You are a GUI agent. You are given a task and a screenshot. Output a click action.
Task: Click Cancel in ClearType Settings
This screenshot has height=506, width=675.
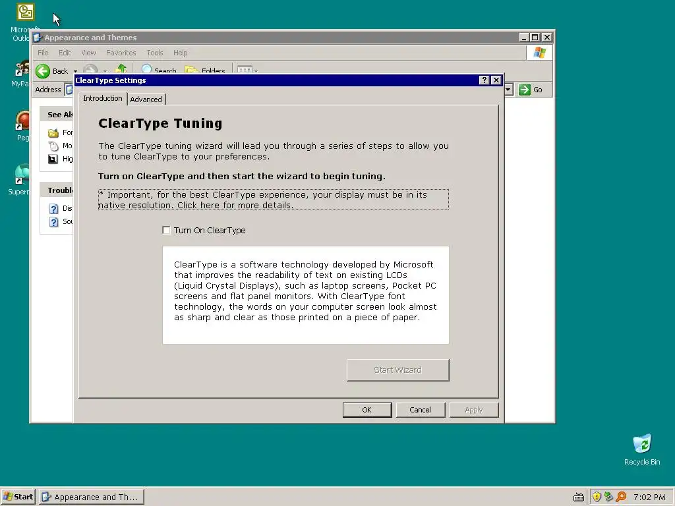tap(420, 410)
